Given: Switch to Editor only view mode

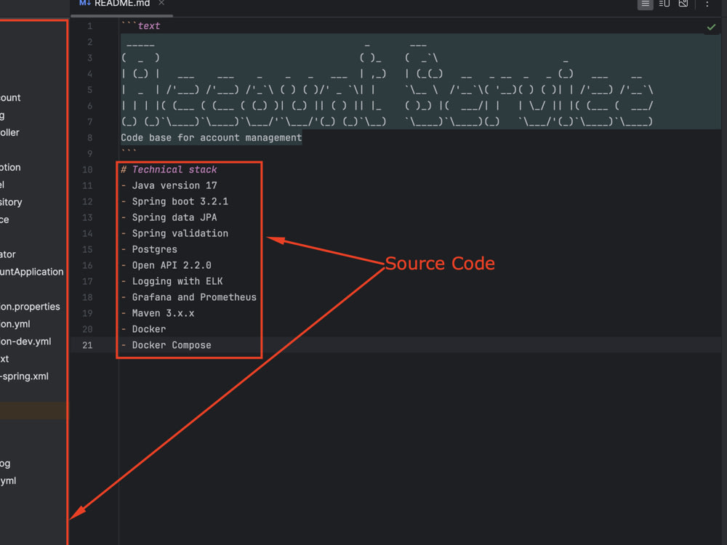Looking at the screenshot, I should coord(645,3).
